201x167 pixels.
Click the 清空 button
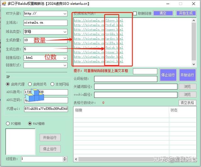163,13
